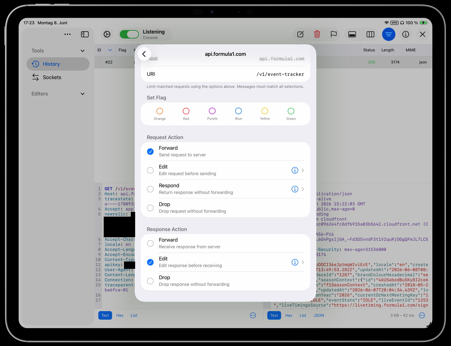
Task: Open Respond details chevron
Action: (303, 189)
